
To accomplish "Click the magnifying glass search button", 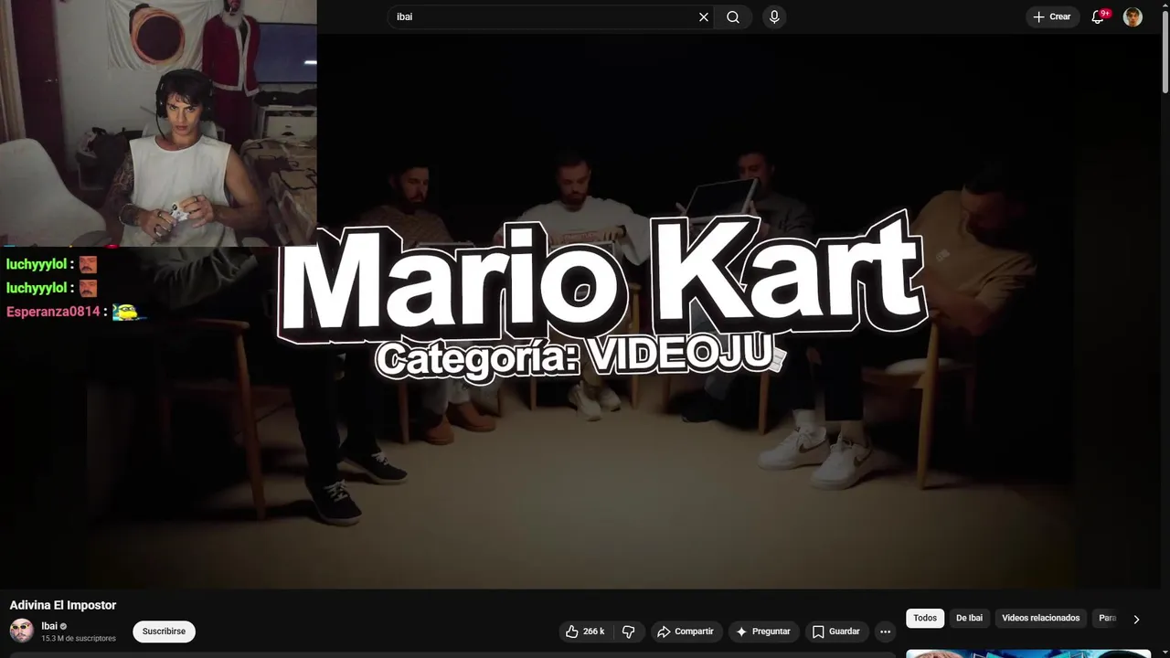I will click(733, 16).
